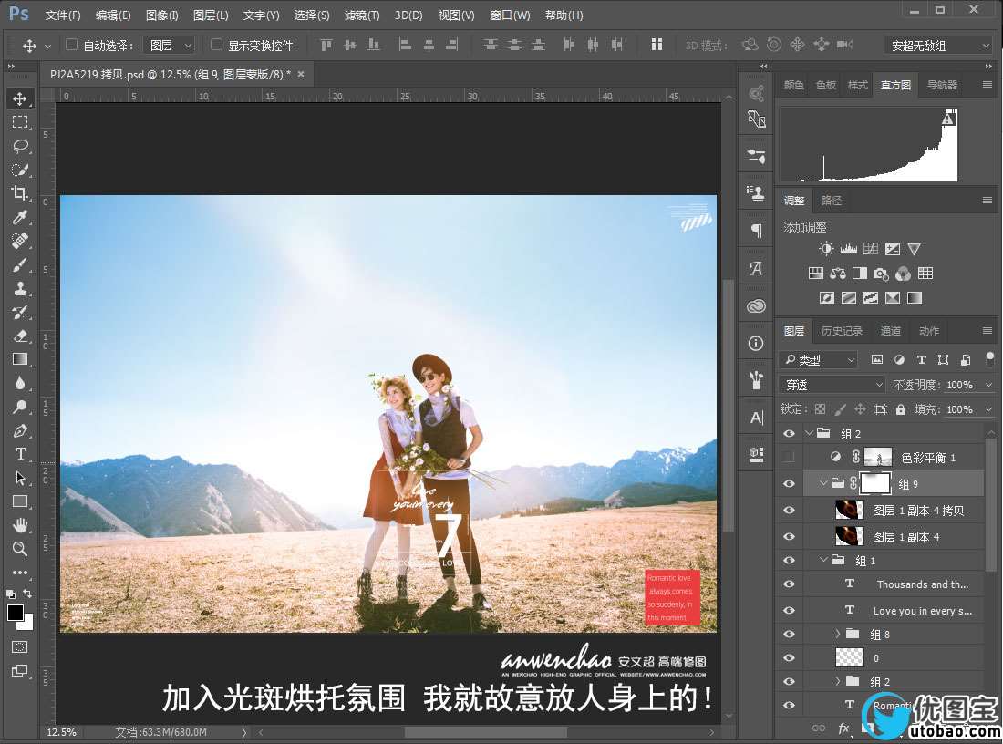This screenshot has width=1003, height=744.
Task: Close the PJ2A5219 拷贝.psd document tab
Action: [301, 74]
